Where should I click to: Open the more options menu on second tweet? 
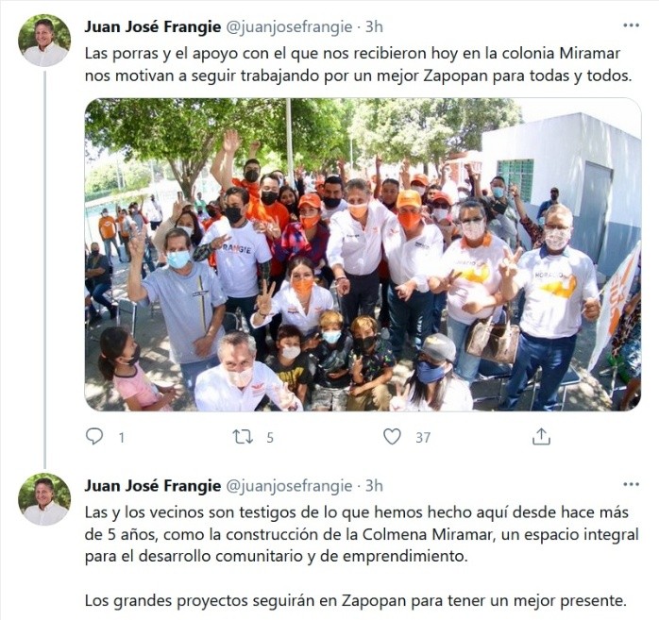point(632,485)
